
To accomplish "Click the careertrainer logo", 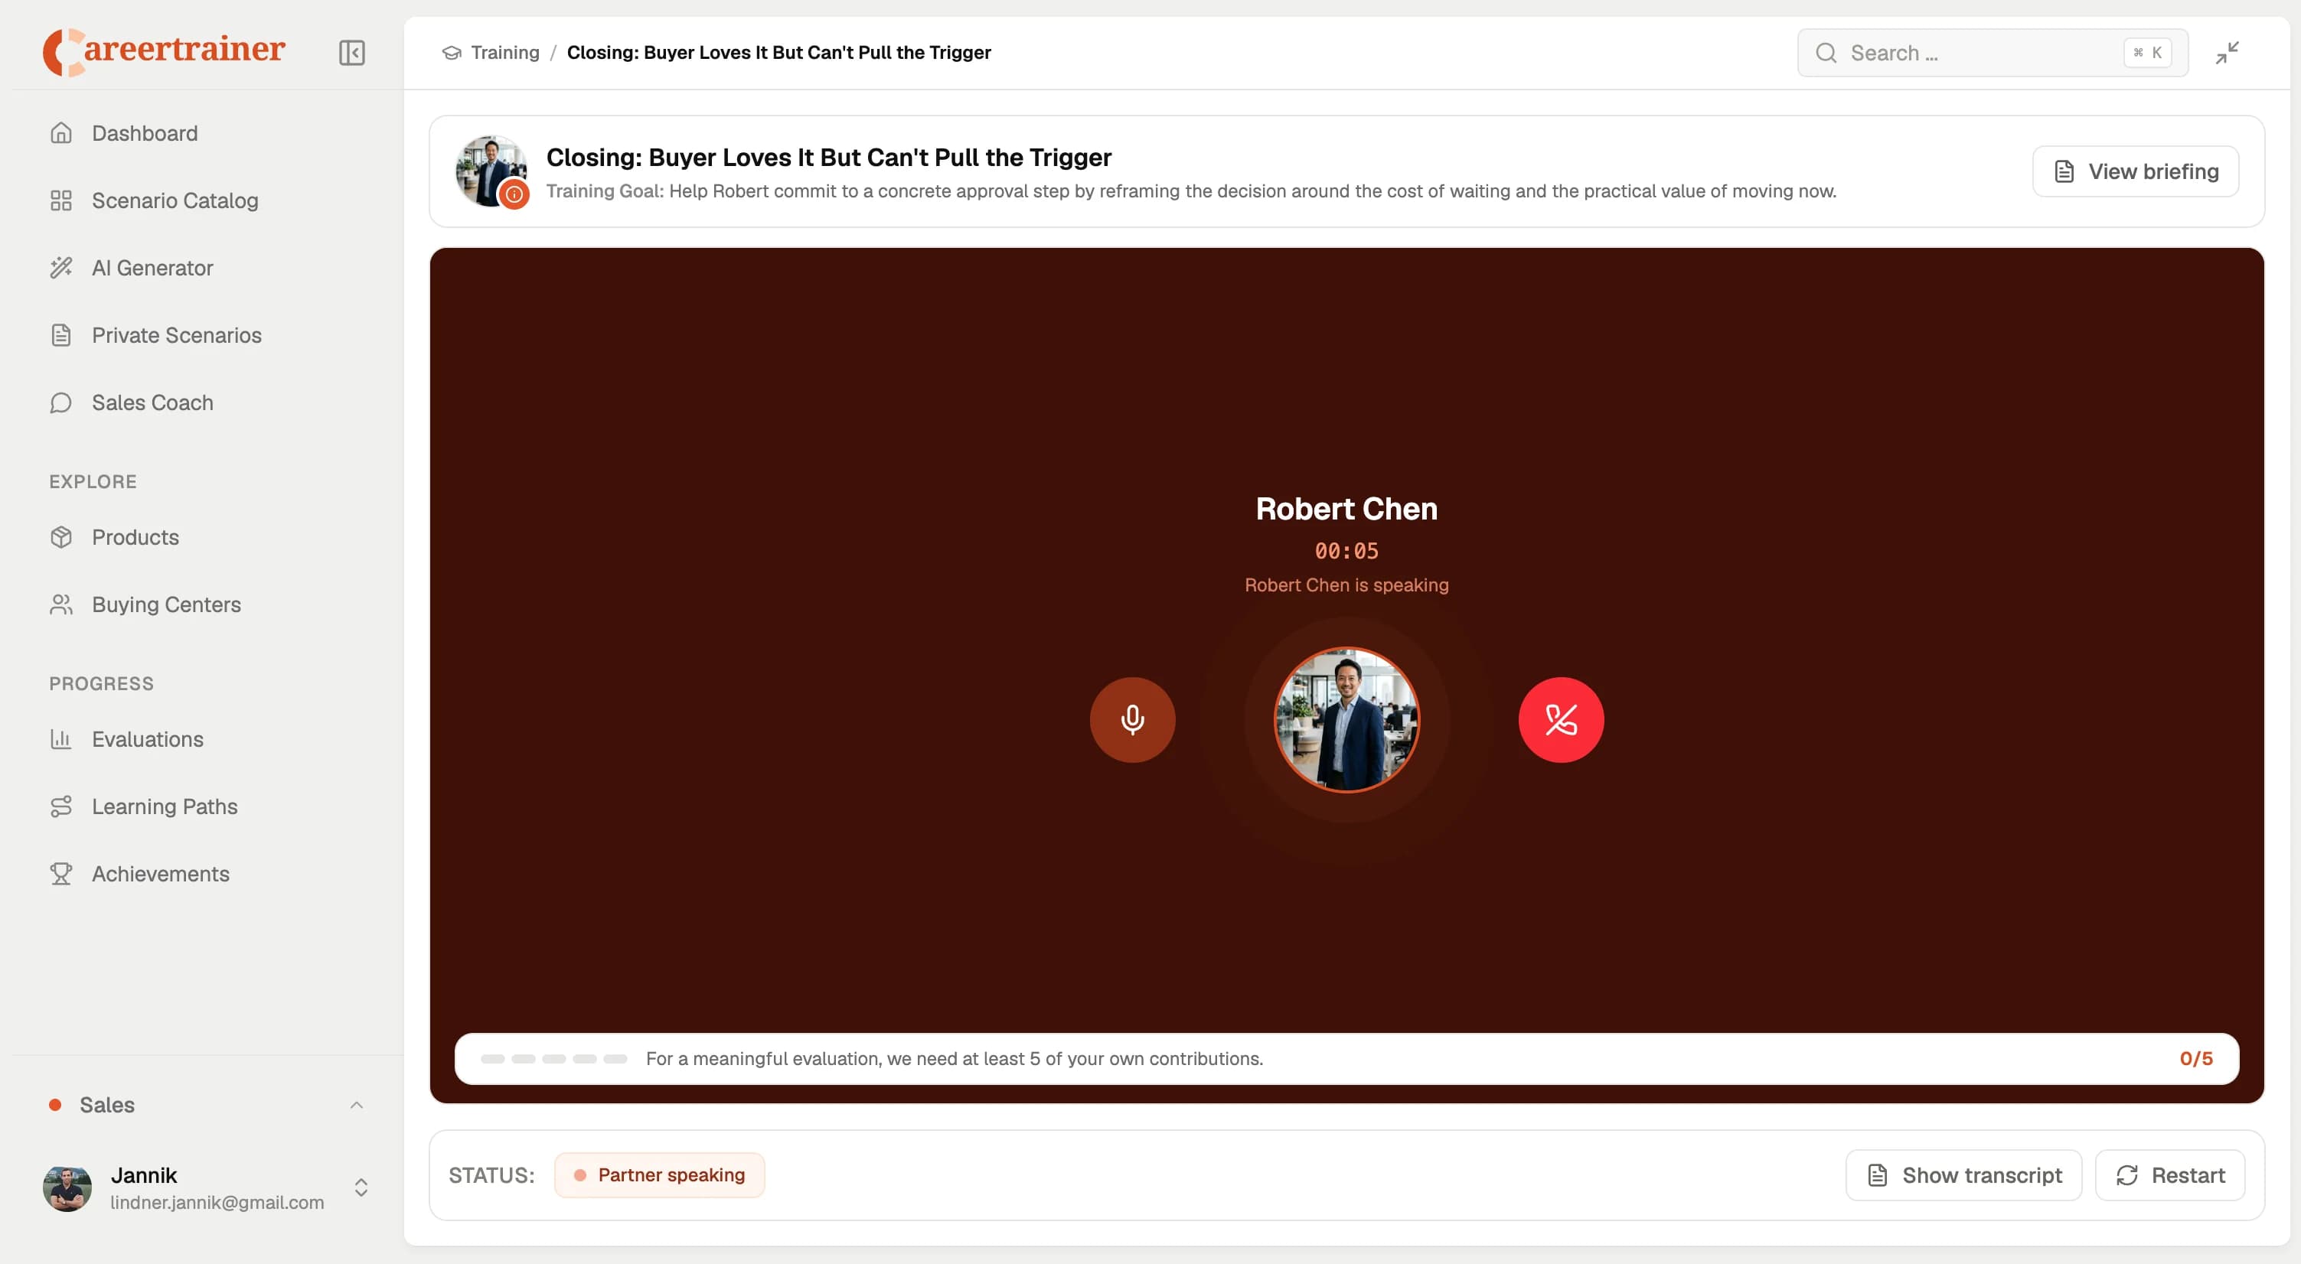I will point(165,50).
